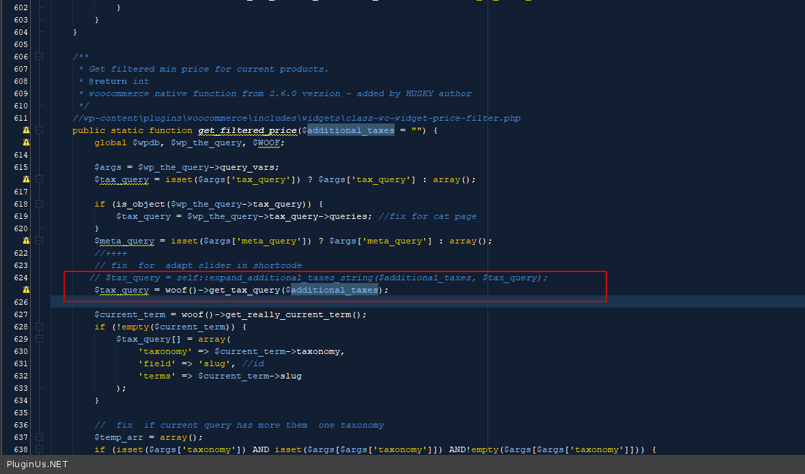Fold the $tax_query[] array at line 629
This screenshot has height=474, width=805.
(39, 339)
